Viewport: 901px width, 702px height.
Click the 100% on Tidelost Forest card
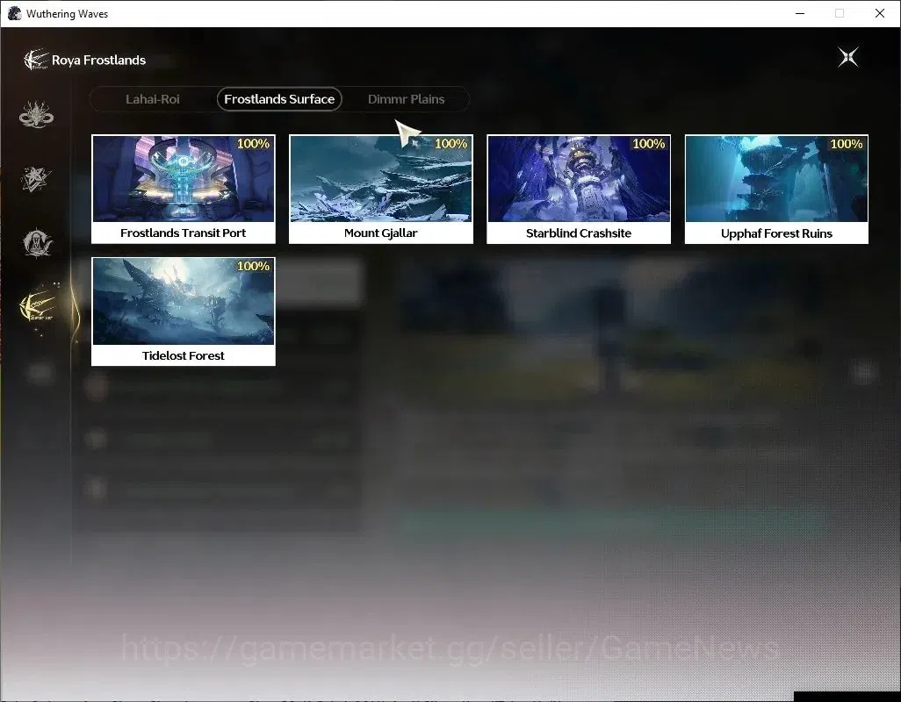tap(254, 266)
